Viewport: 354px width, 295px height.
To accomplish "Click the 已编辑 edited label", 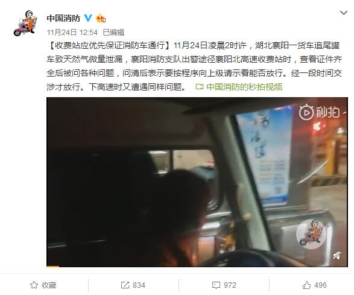I will tap(113, 33).
